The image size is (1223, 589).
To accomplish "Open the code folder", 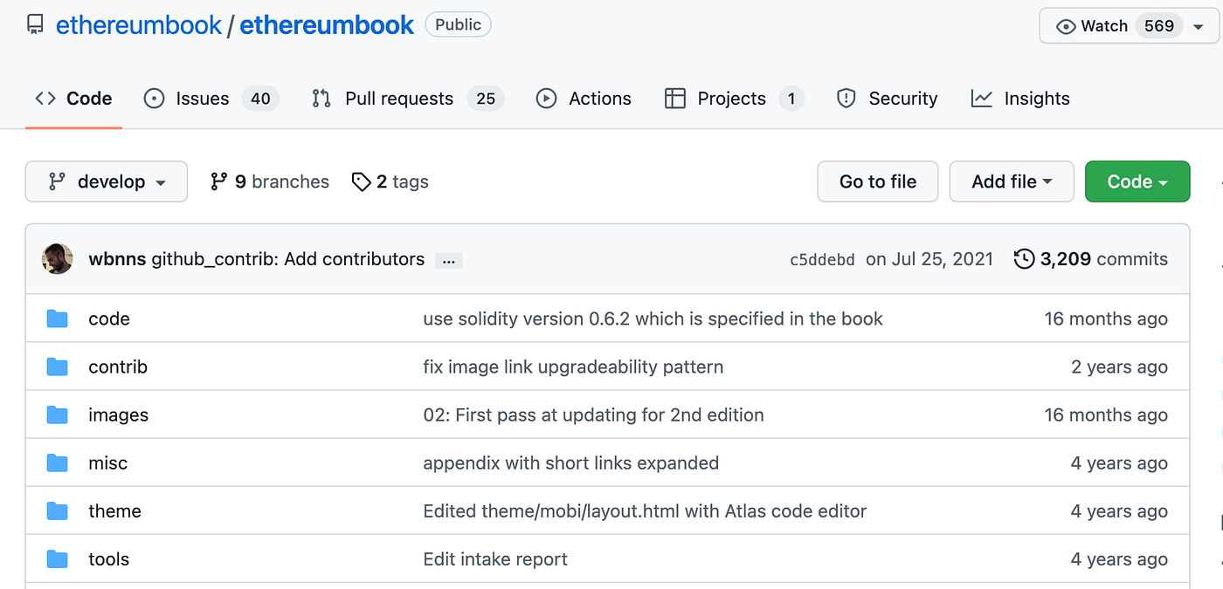I will pyautogui.click(x=109, y=319).
